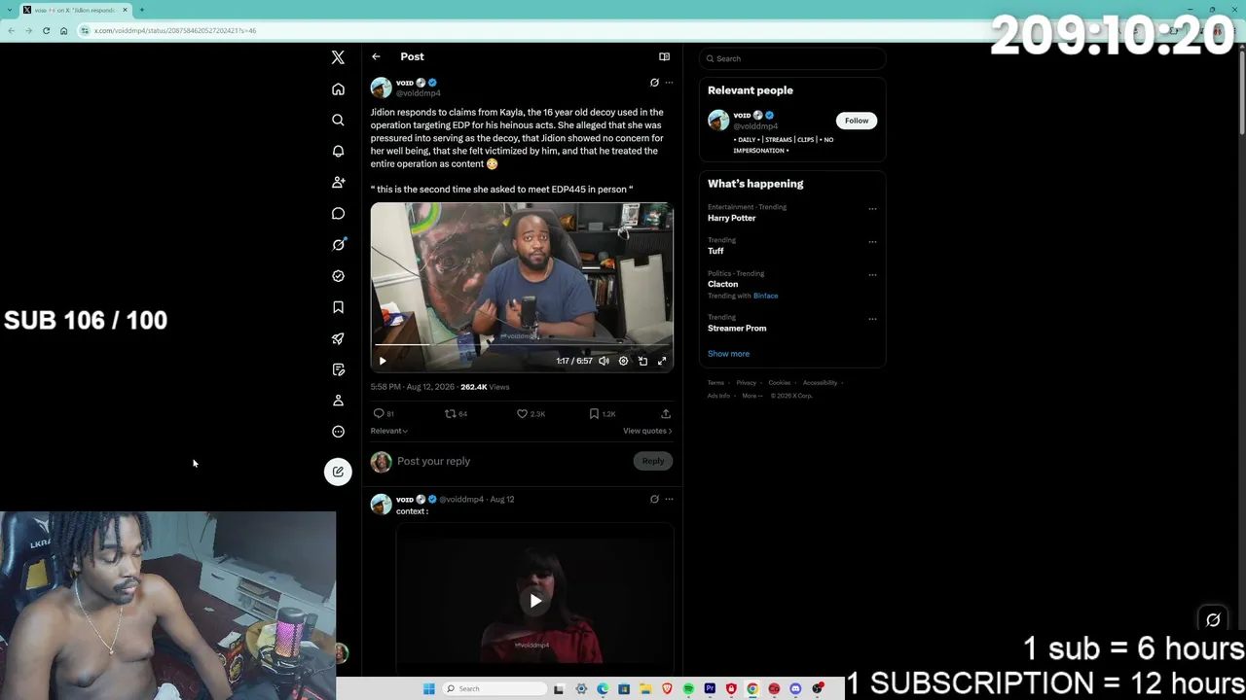Seek on the video progress bar
Screen dimensions: 1246x700
521,345
